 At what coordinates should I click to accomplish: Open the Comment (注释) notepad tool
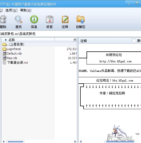[x=65, y=19]
